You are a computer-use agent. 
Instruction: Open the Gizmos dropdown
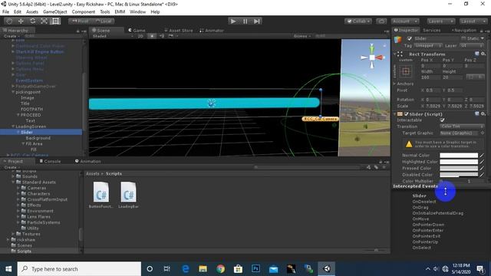point(302,36)
